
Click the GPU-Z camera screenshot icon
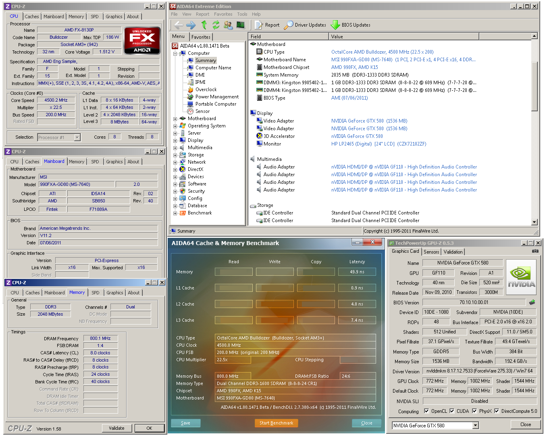tap(535, 251)
